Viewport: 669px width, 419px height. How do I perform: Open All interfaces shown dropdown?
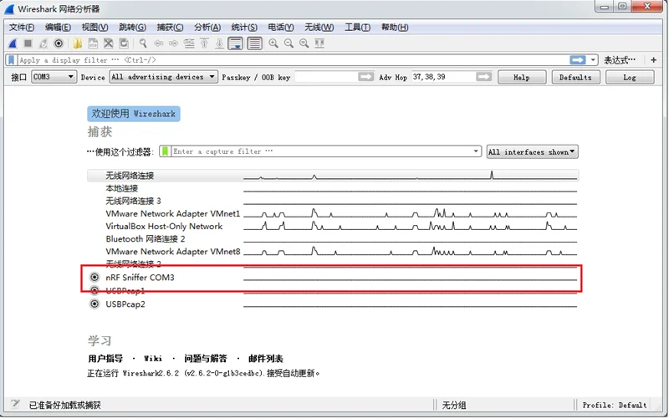pos(533,152)
